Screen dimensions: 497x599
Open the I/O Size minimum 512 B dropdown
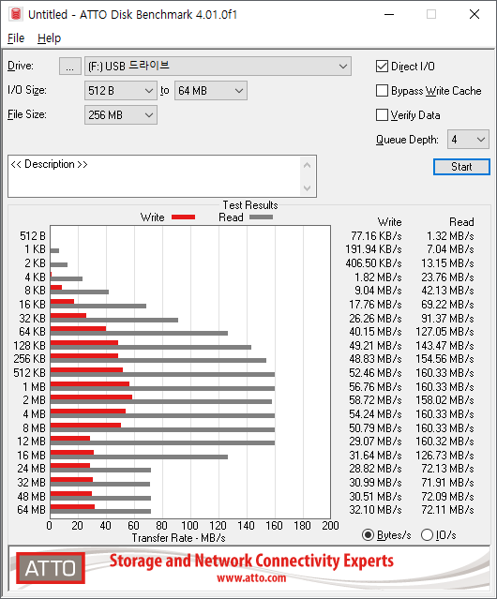point(121,91)
